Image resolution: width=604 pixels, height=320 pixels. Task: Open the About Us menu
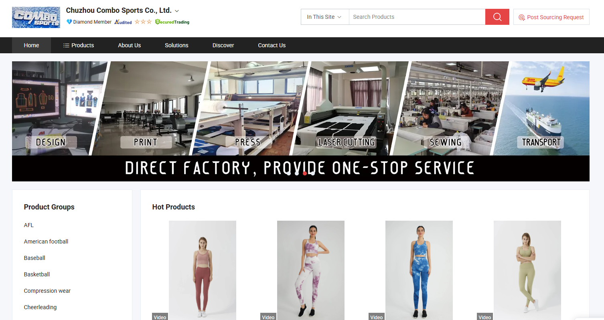click(130, 45)
